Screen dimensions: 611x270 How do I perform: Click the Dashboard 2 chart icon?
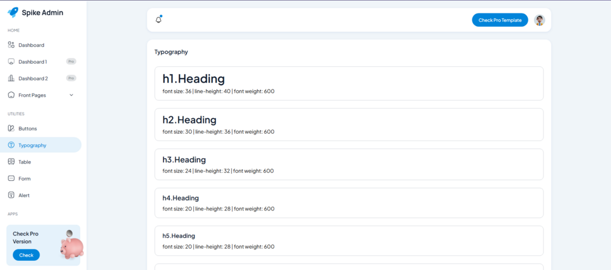coord(12,78)
